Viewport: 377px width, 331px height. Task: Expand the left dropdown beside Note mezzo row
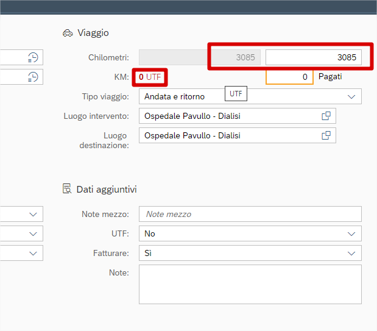click(x=33, y=214)
